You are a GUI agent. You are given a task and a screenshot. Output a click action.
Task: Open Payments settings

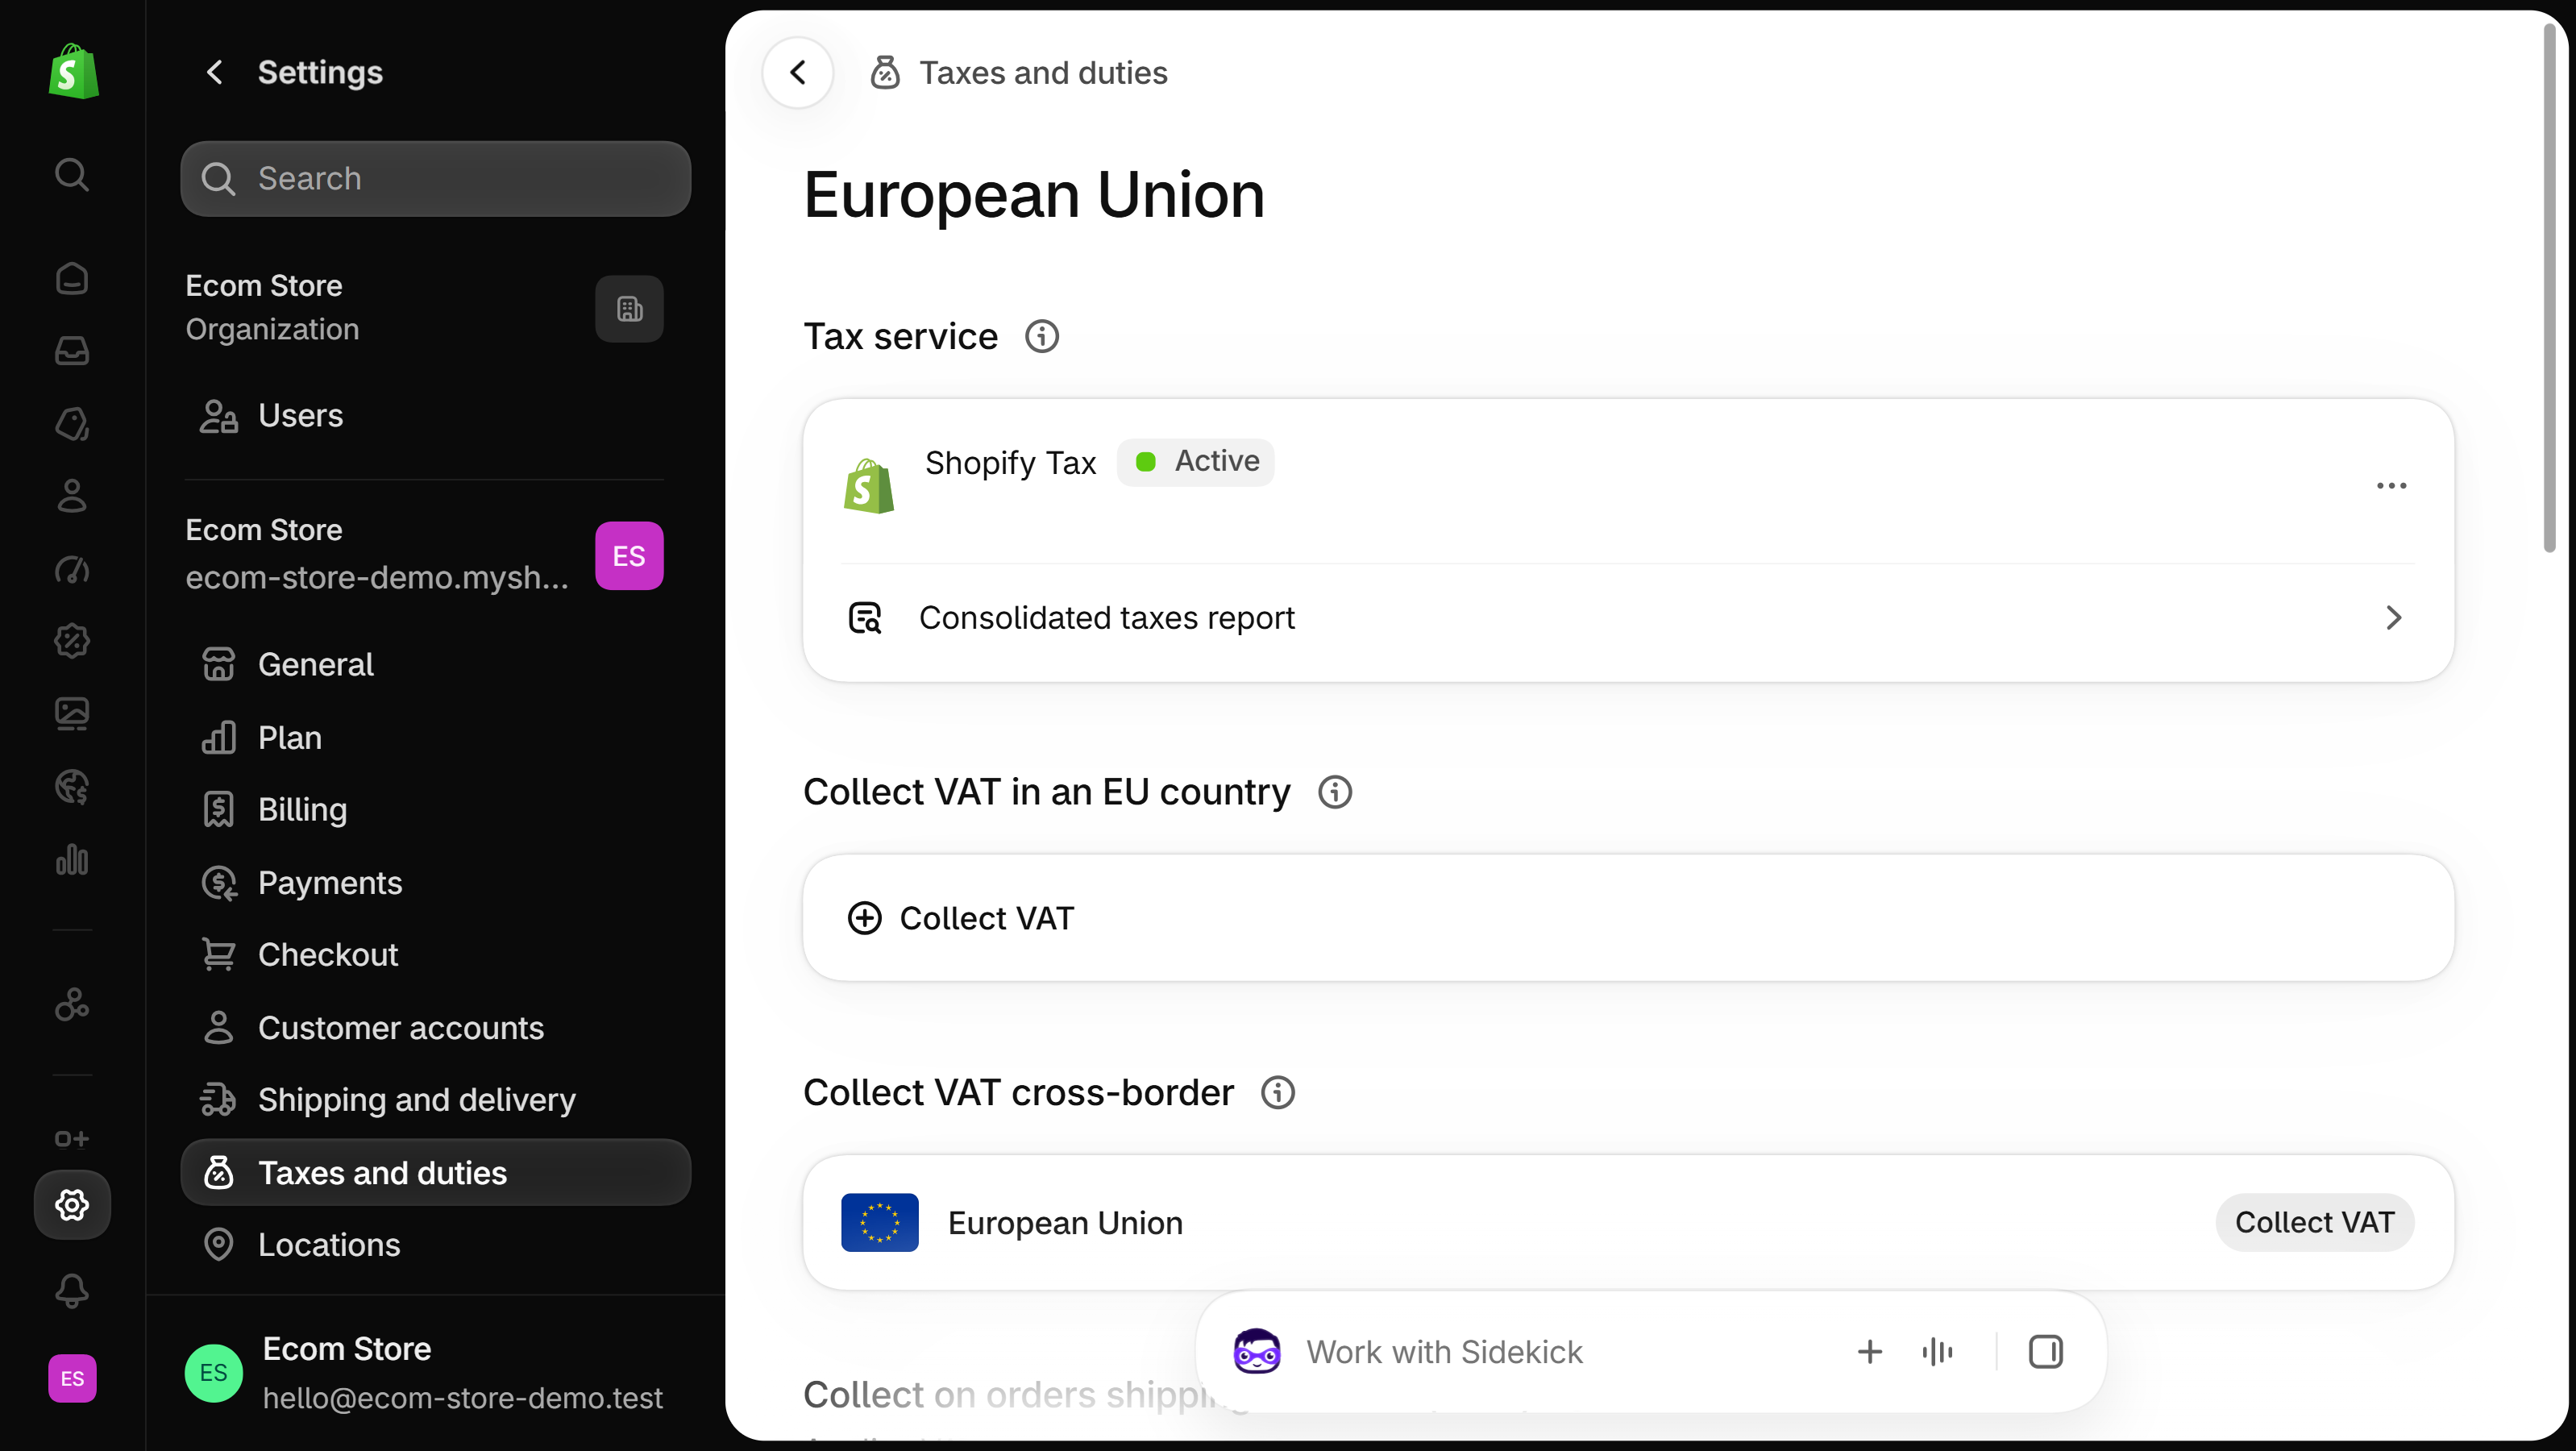(435, 883)
